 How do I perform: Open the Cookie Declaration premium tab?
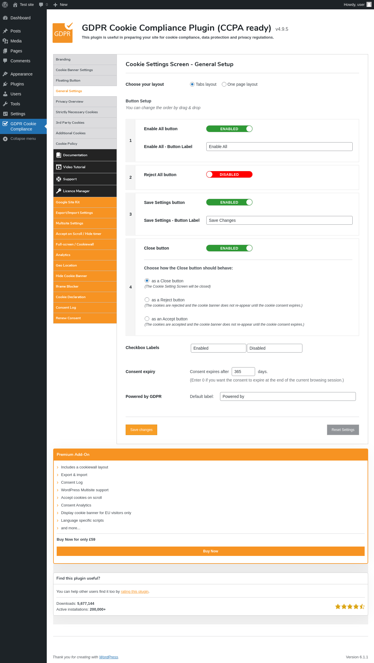click(x=85, y=297)
